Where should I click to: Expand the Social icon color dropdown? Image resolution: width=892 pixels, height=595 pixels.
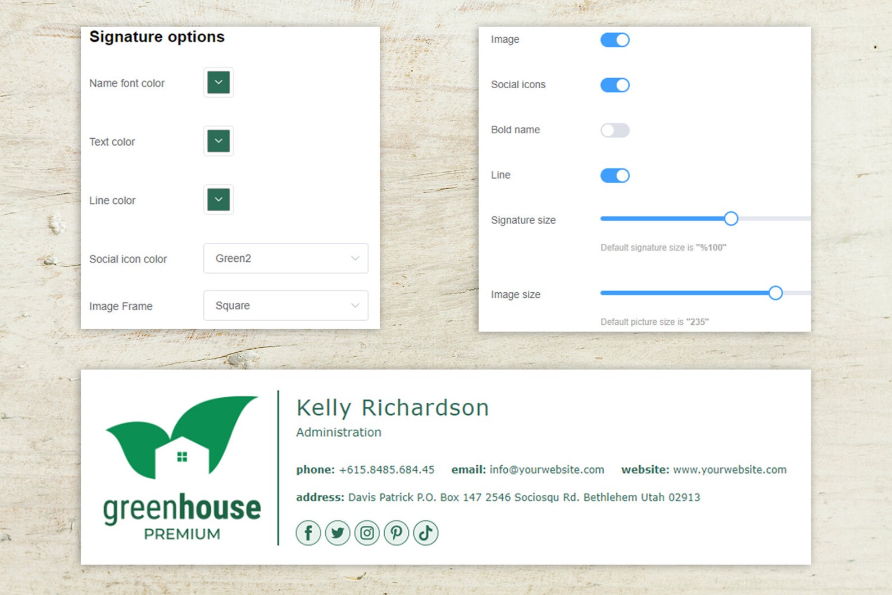coord(286,258)
